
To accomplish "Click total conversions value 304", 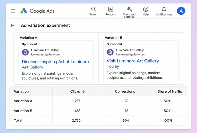I will (126, 120).
